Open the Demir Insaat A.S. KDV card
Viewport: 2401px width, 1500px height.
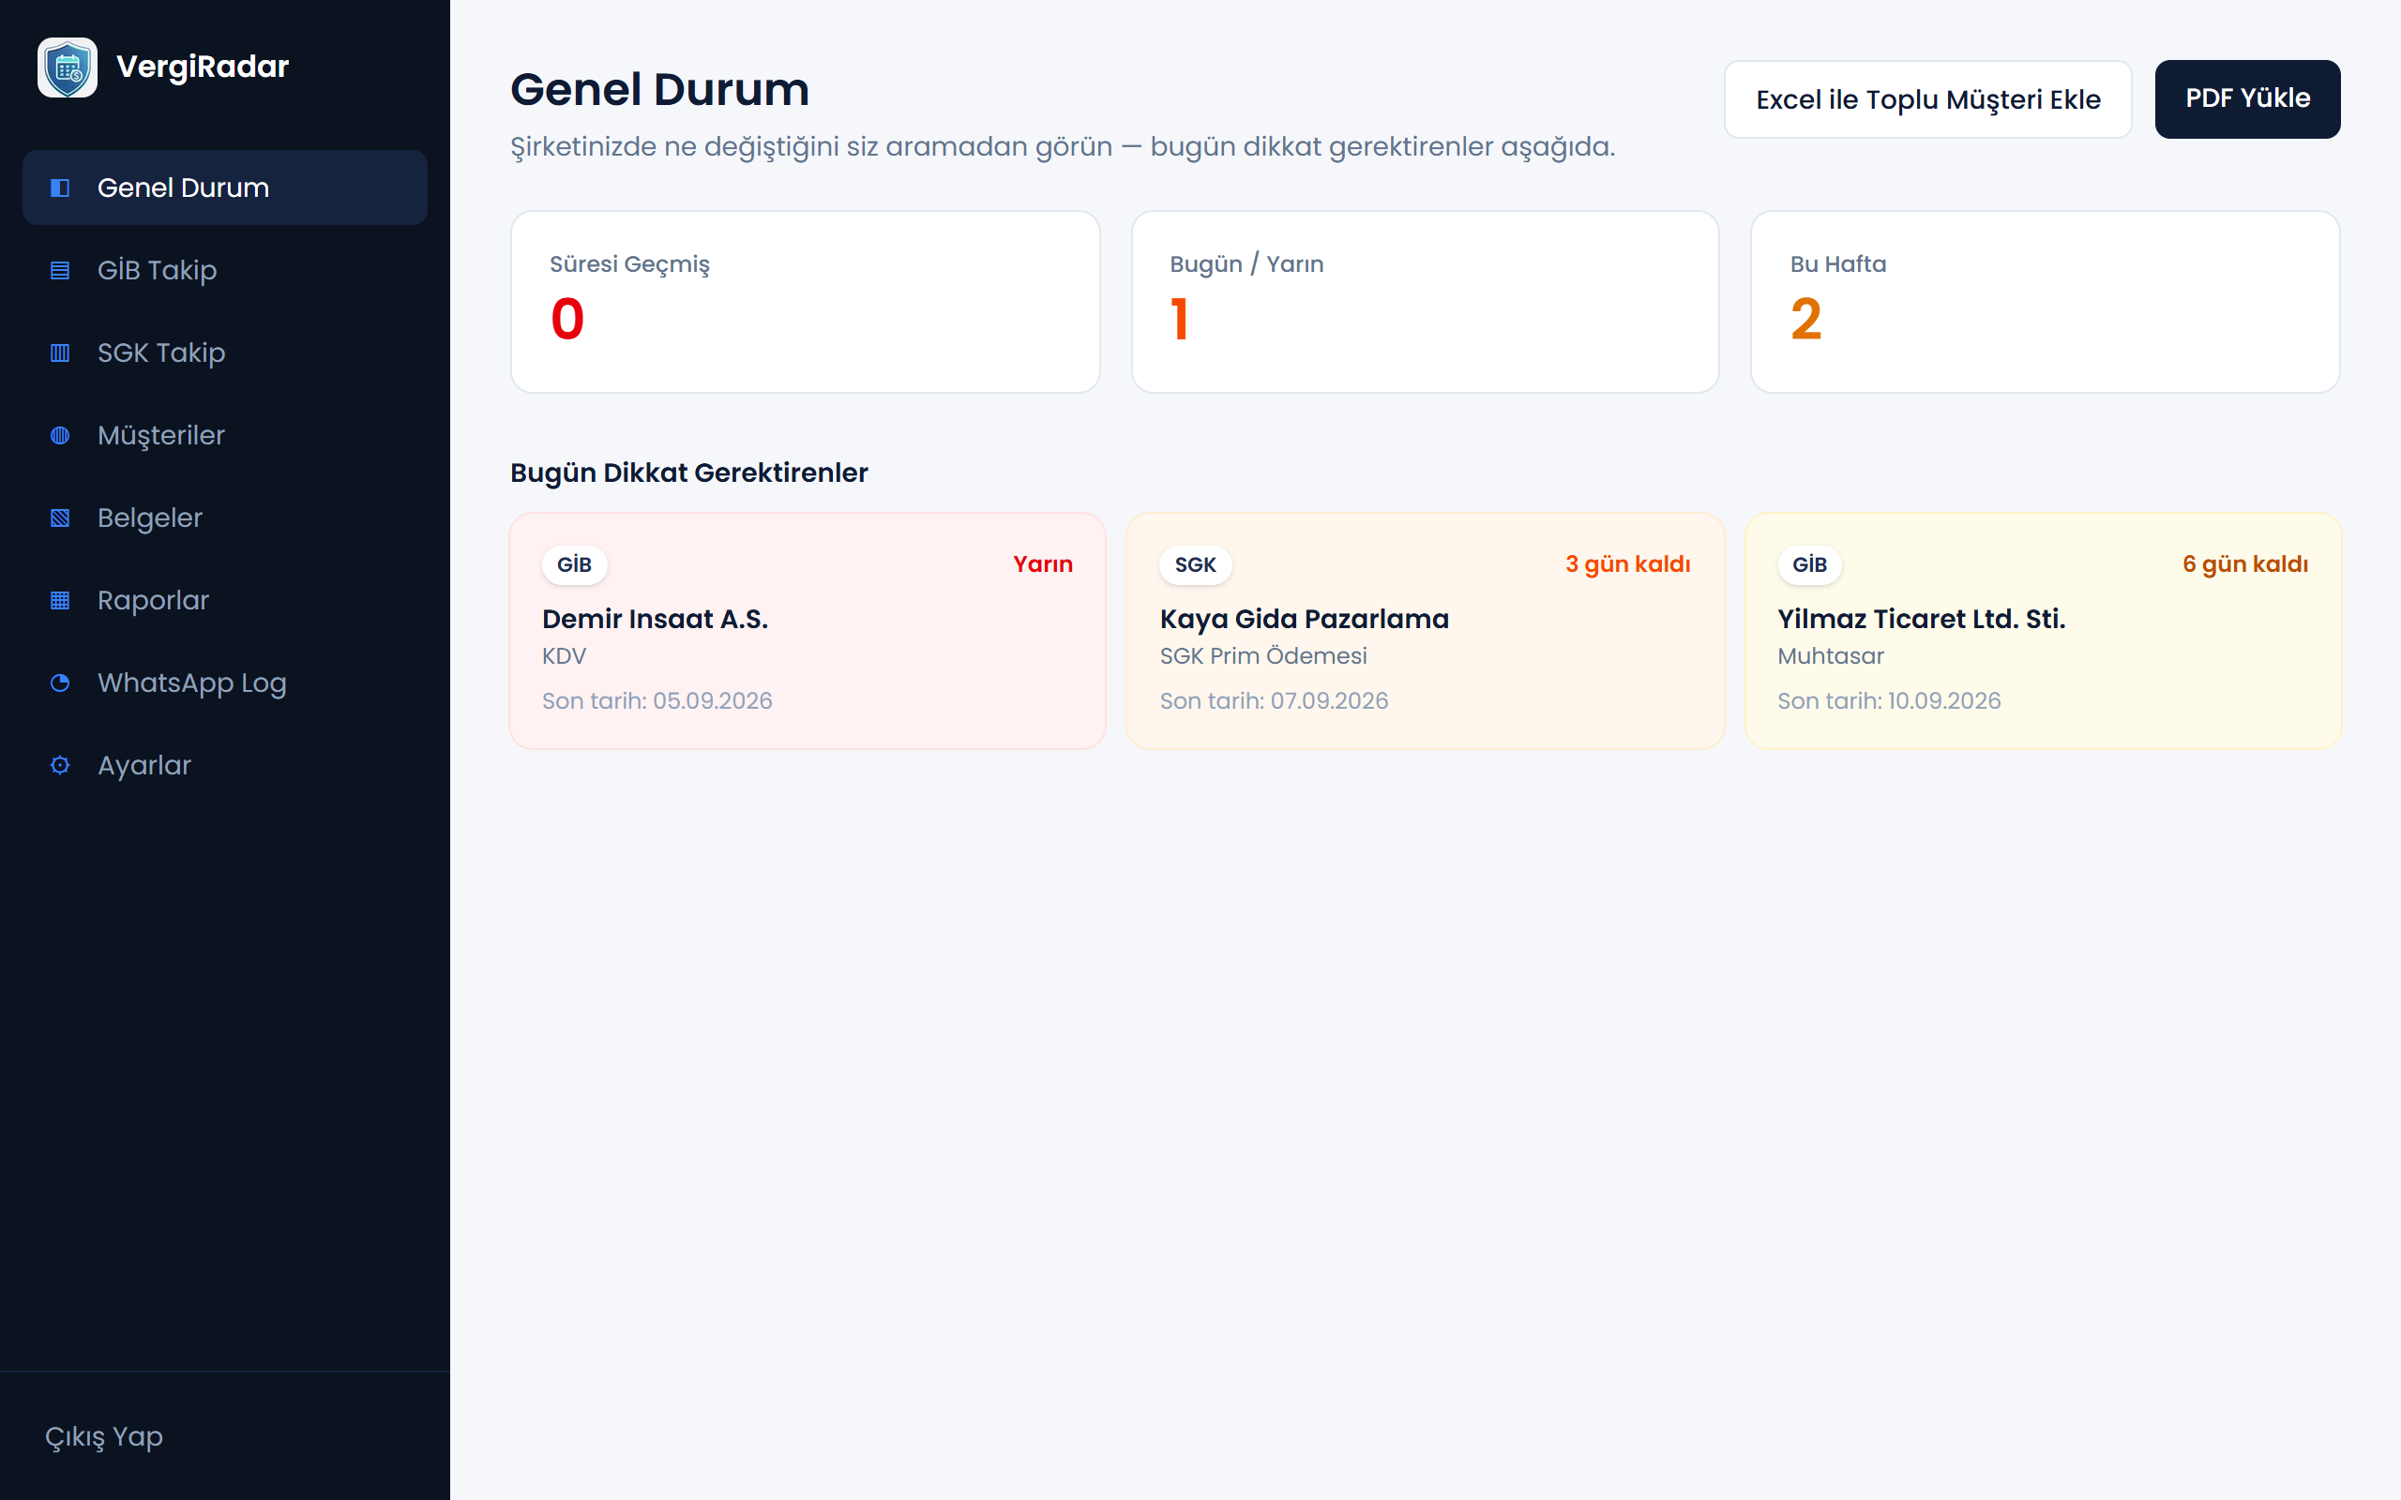point(808,630)
